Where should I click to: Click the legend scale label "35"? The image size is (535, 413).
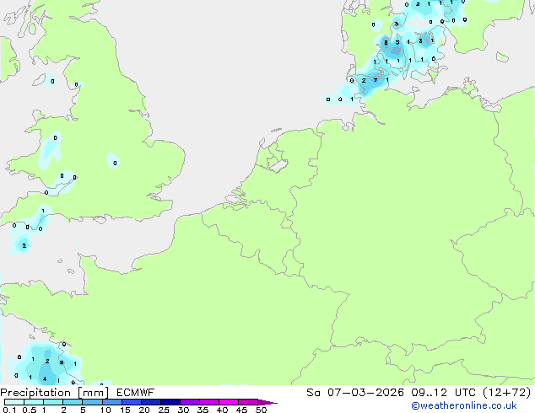(x=203, y=410)
